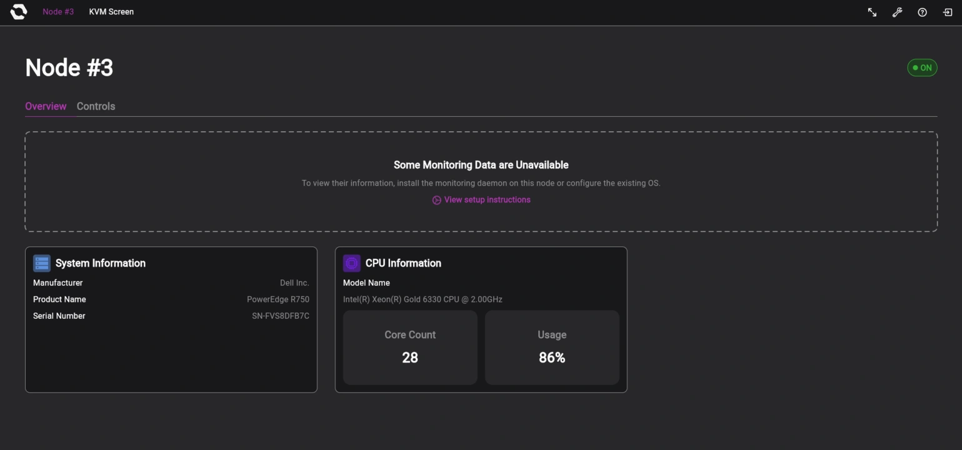Open the help question-mark icon
Image resolution: width=962 pixels, height=450 pixels.
[921, 12]
